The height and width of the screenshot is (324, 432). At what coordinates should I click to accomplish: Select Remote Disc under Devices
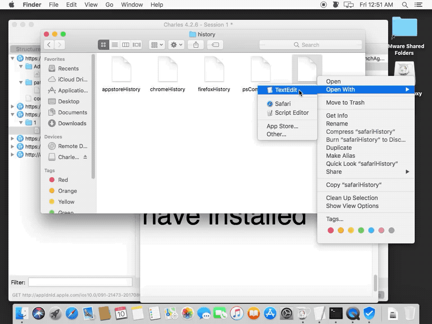67,146
